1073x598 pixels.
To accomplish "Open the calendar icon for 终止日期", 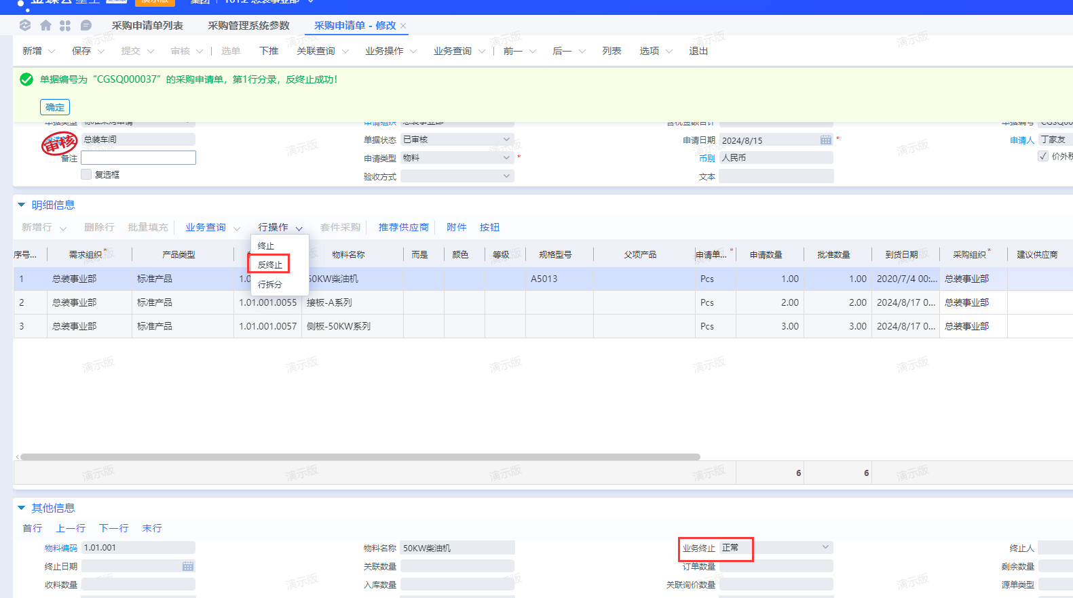I will click(188, 566).
